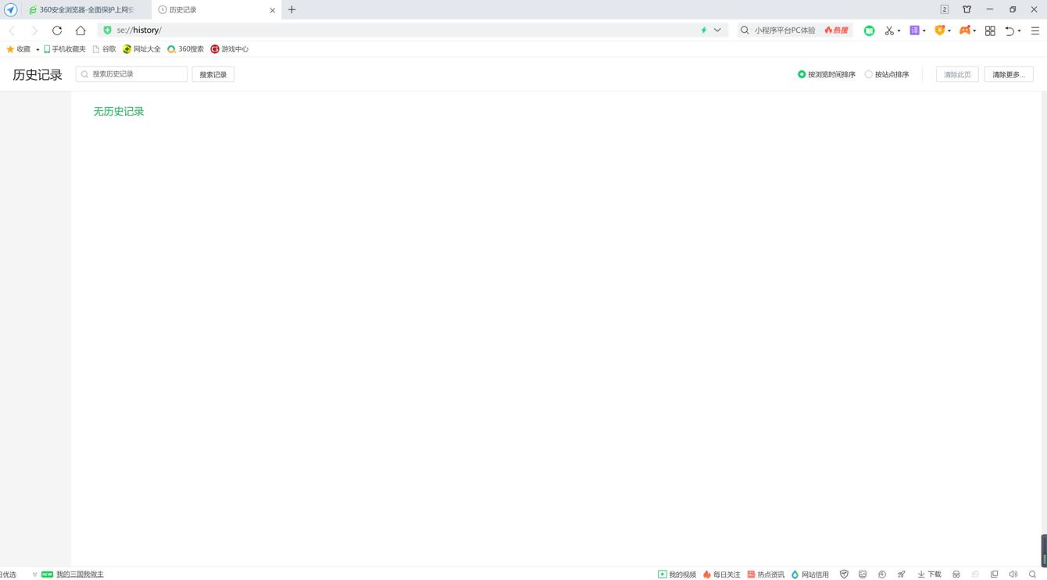Viewport: 1047px width, 580px height.
Task: Open 热点资讯 in status bar
Action: click(x=766, y=575)
